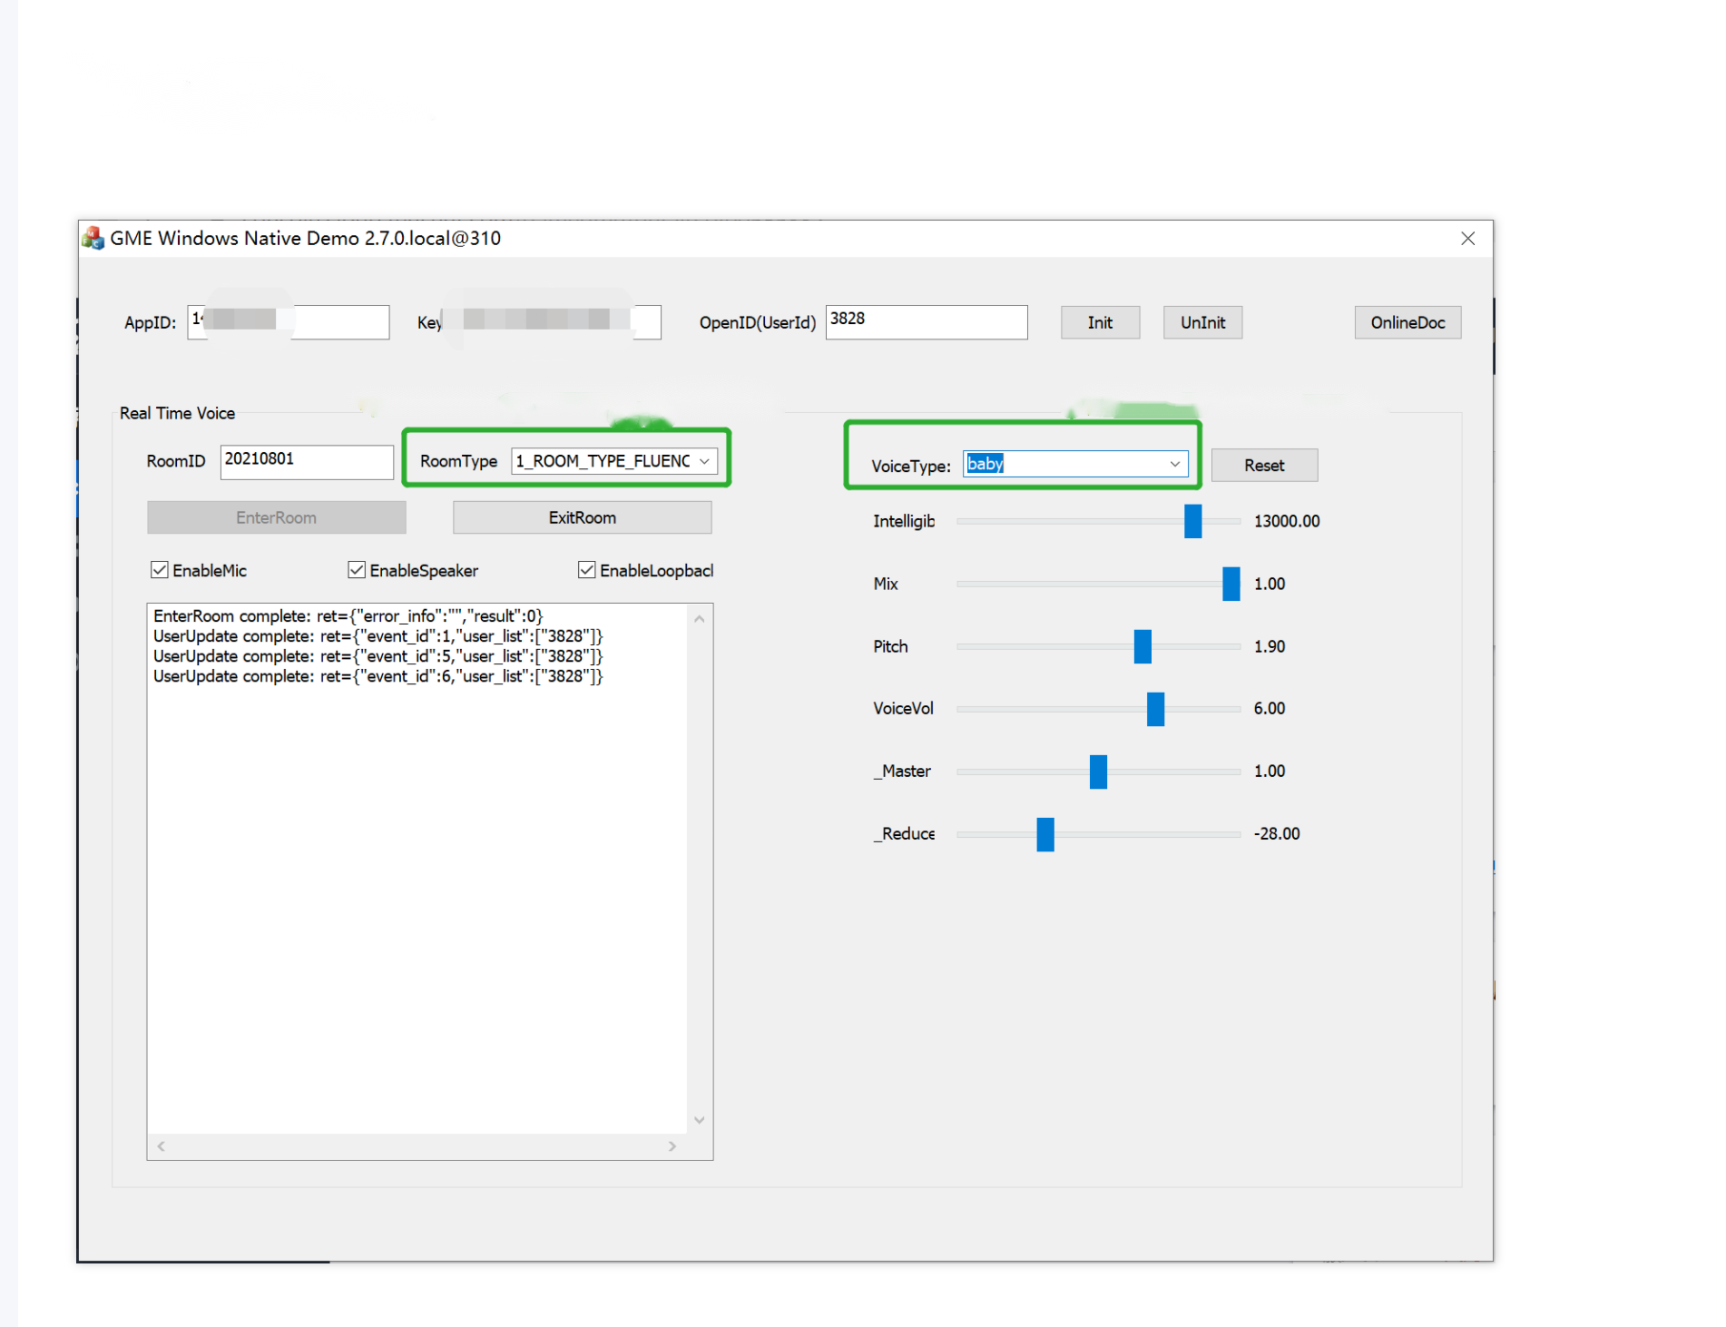Click the 'Real Time Voice' group label

pos(177,413)
